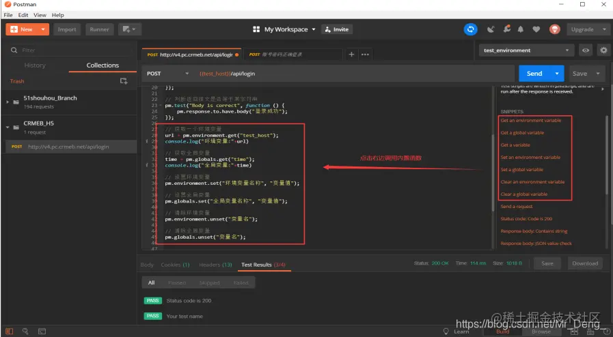
Task: Click the response Save button
Action: (x=547, y=263)
